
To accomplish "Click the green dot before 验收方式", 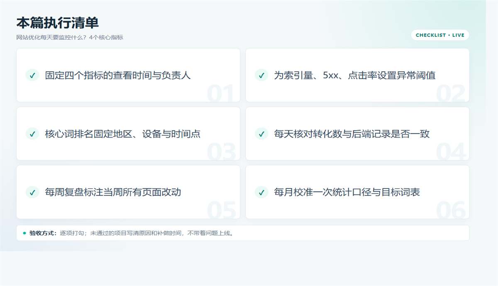I will (x=24, y=233).
